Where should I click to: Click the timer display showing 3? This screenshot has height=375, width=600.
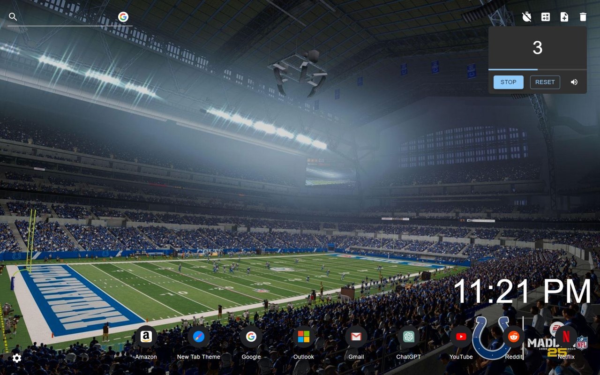click(x=538, y=48)
